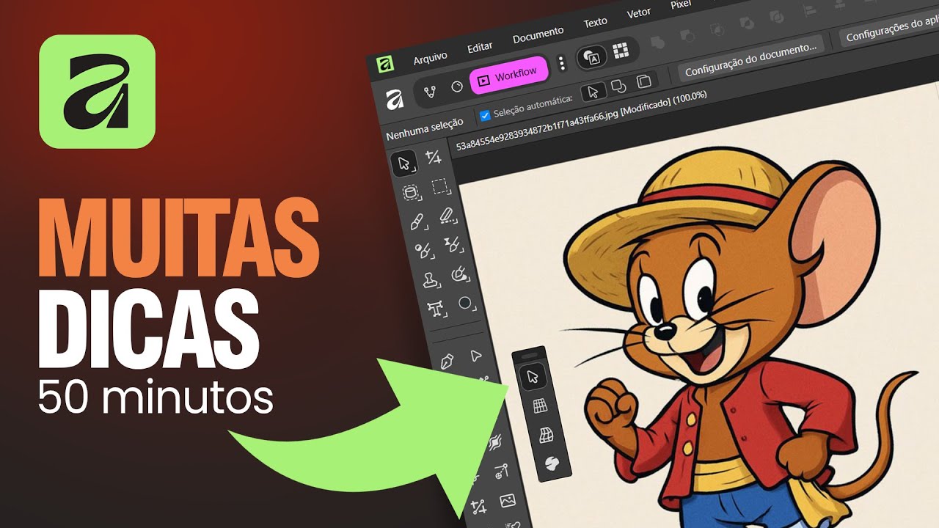Select the Healing brush tool

coord(453,245)
